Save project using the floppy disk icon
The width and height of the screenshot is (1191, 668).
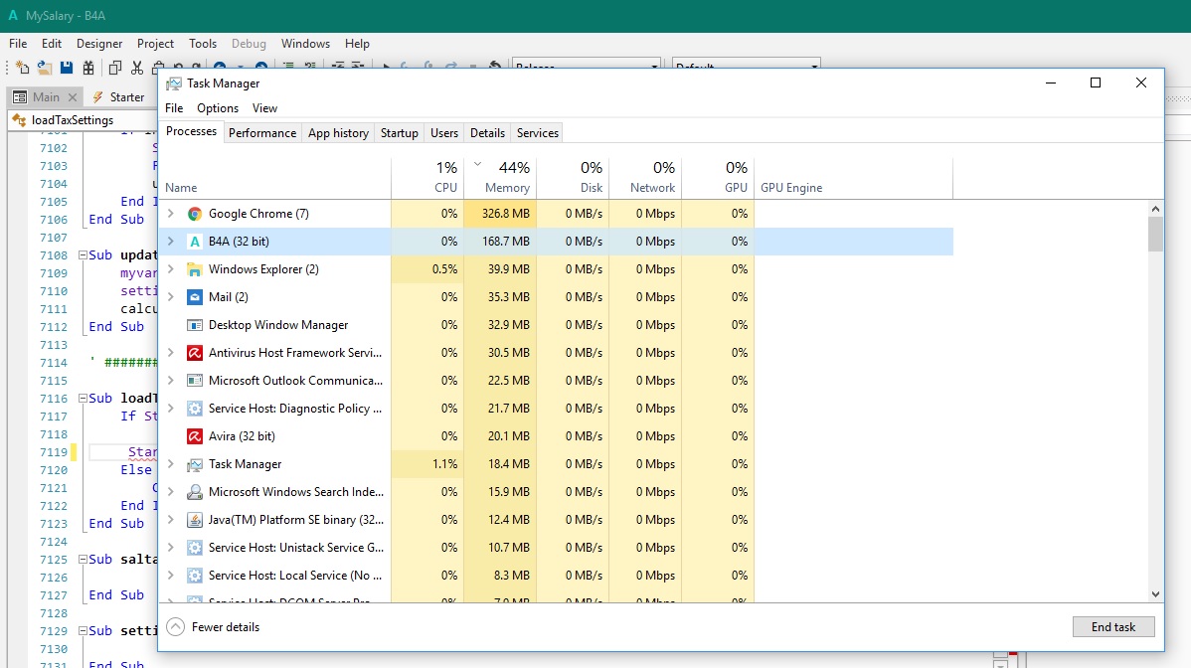pyautogui.click(x=67, y=68)
